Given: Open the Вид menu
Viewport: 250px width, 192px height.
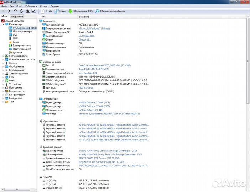Looking at the screenshot, I should pos(12,6).
